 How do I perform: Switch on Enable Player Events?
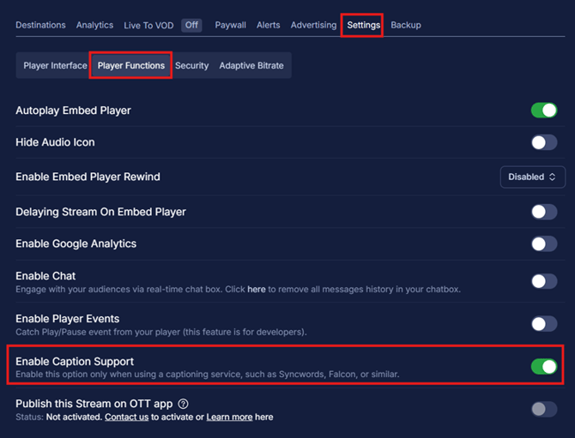pos(543,324)
